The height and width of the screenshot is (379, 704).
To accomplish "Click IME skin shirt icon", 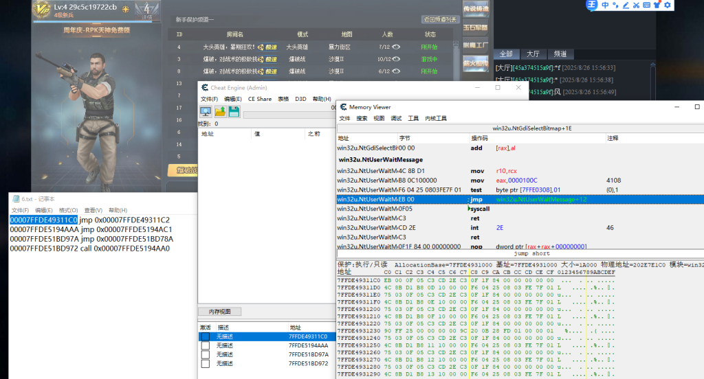I will [x=657, y=5].
